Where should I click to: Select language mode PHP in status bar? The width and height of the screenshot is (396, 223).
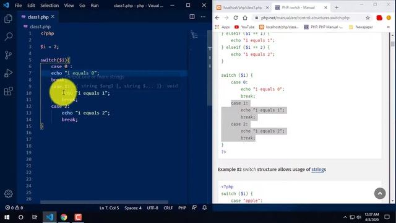(x=182, y=208)
